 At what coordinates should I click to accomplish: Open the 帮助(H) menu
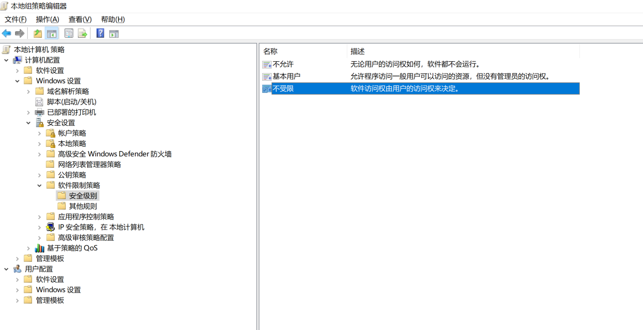(113, 19)
